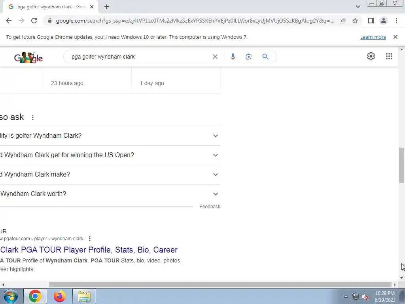Reload the current page
The width and height of the screenshot is (405, 304).
34,21
